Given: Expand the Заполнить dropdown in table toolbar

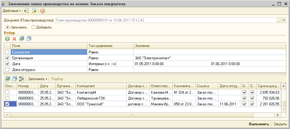Looking at the screenshot, I should click(x=38, y=79).
